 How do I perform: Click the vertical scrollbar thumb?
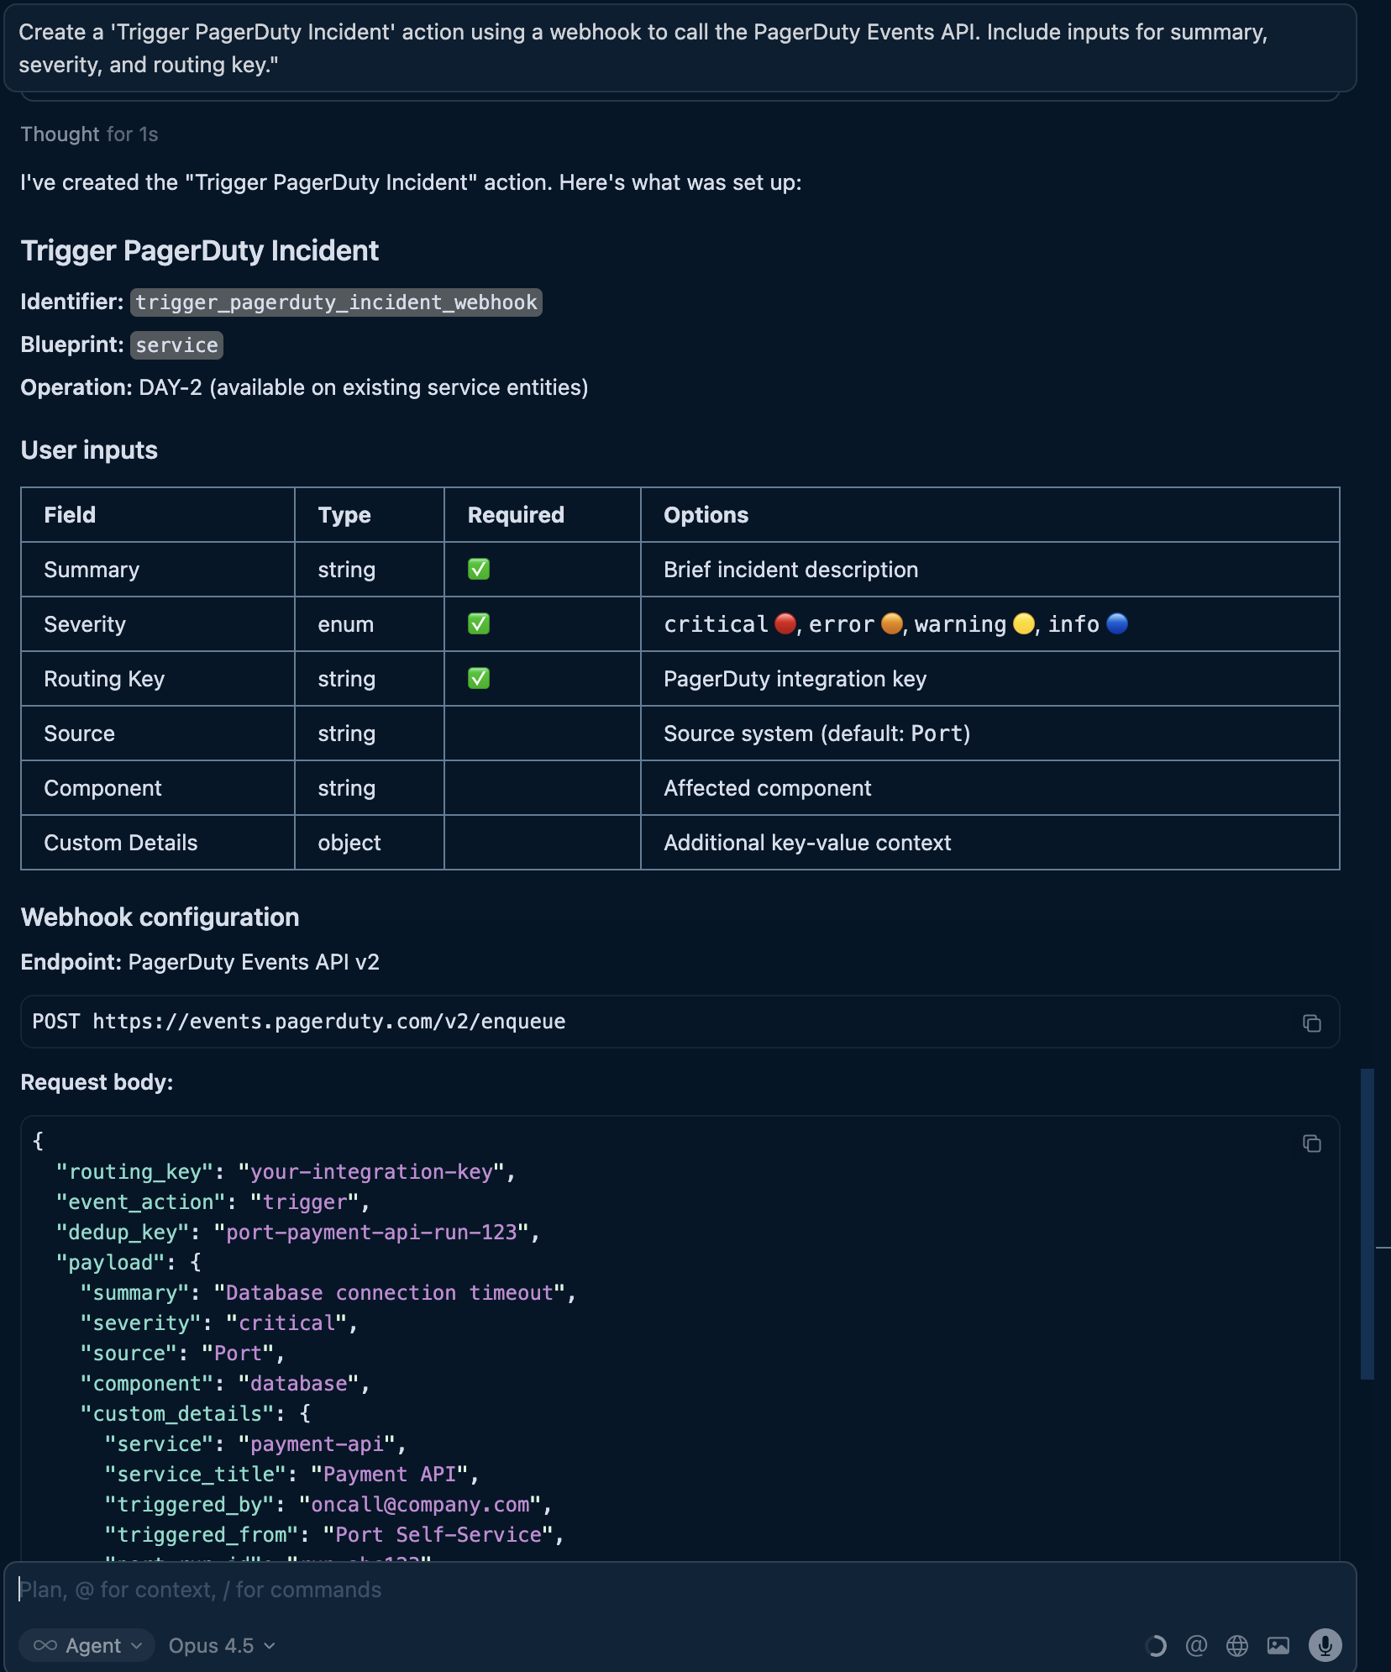click(1367, 1223)
